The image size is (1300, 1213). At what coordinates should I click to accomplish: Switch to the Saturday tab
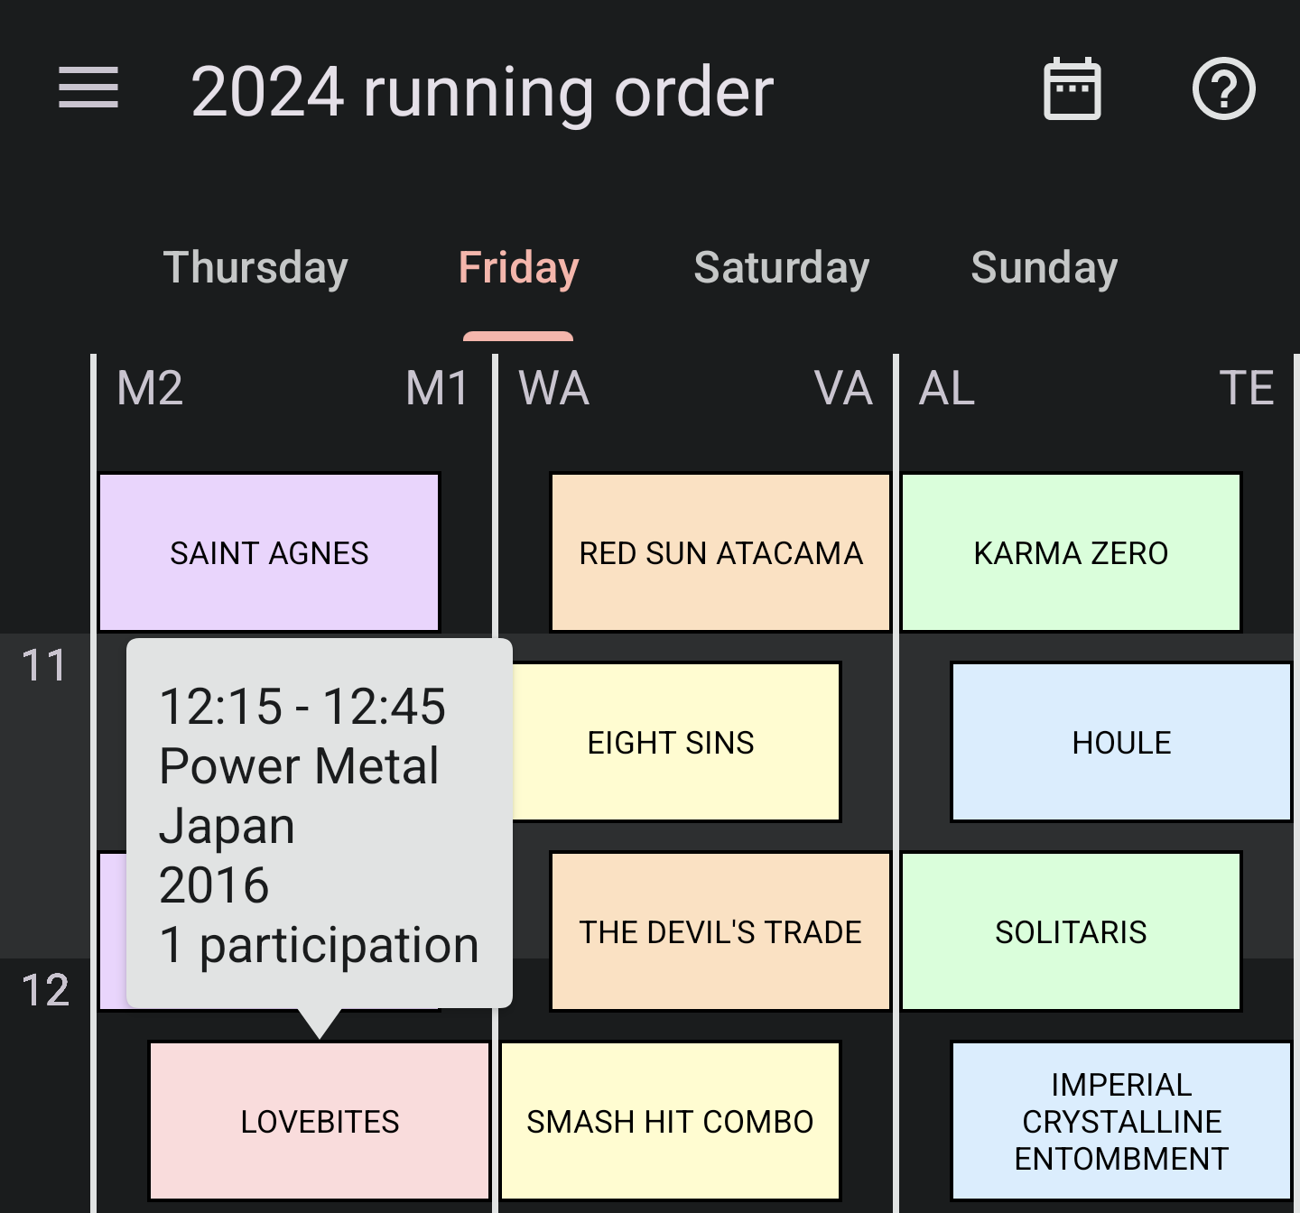click(x=781, y=268)
